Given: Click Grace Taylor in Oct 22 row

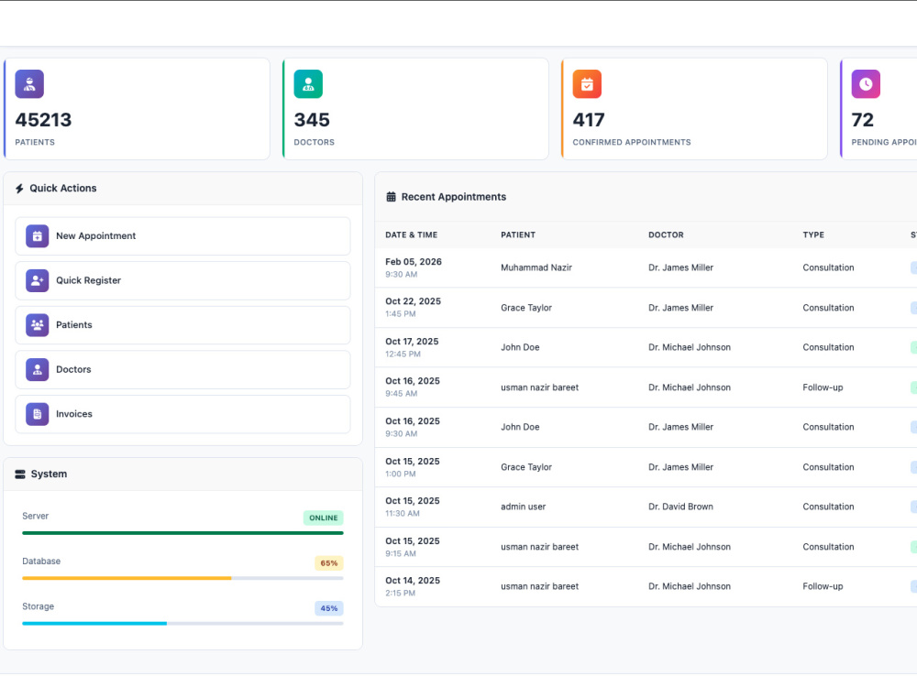Looking at the screenshot, I should [x=526, y=308].
